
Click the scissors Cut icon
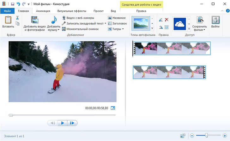(17, 18)
